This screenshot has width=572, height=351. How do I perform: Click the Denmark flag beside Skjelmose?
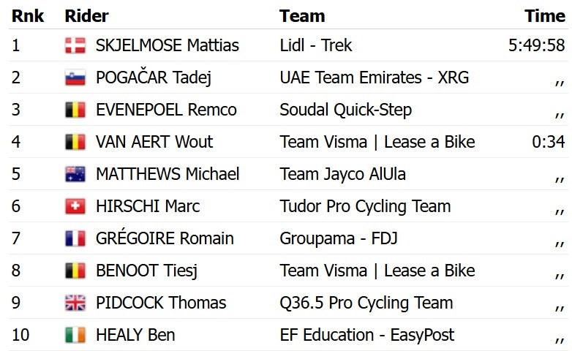(75, 45)
